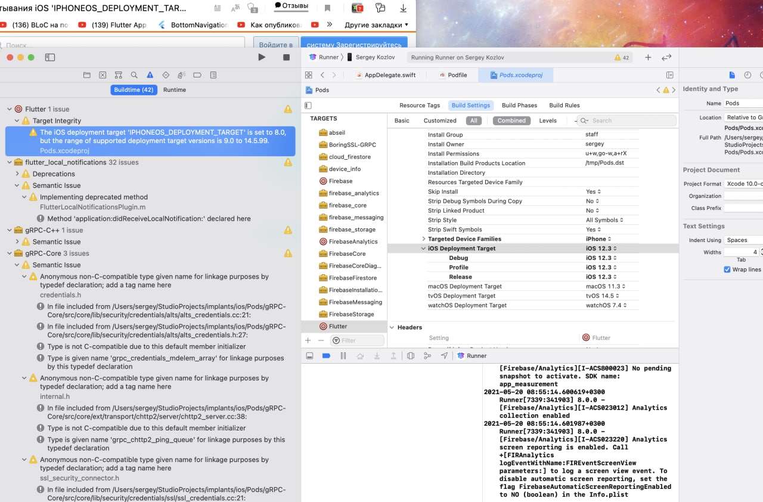Open the Debug navigator icon
Viewport: 763px width, 502px height.
182,75
